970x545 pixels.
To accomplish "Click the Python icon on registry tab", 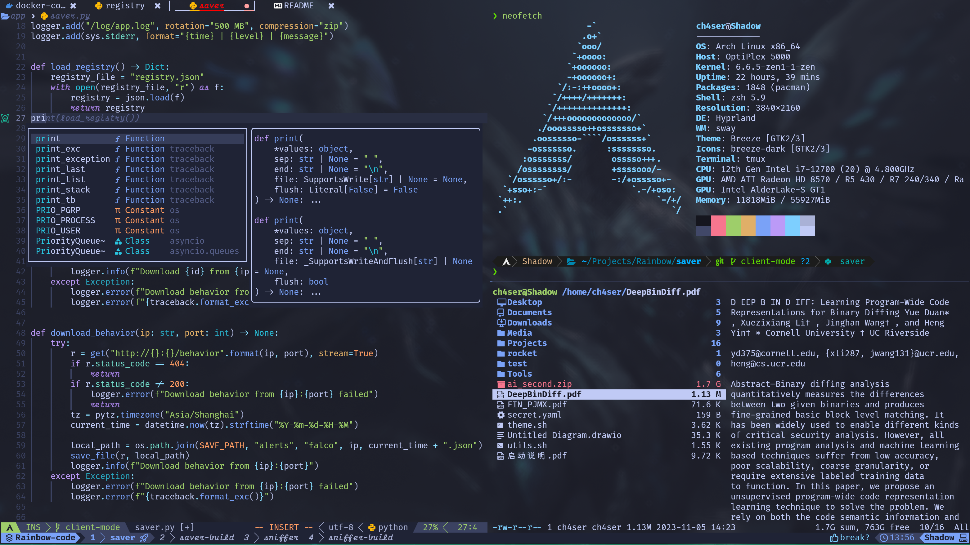I will click(x=99, y=6).
